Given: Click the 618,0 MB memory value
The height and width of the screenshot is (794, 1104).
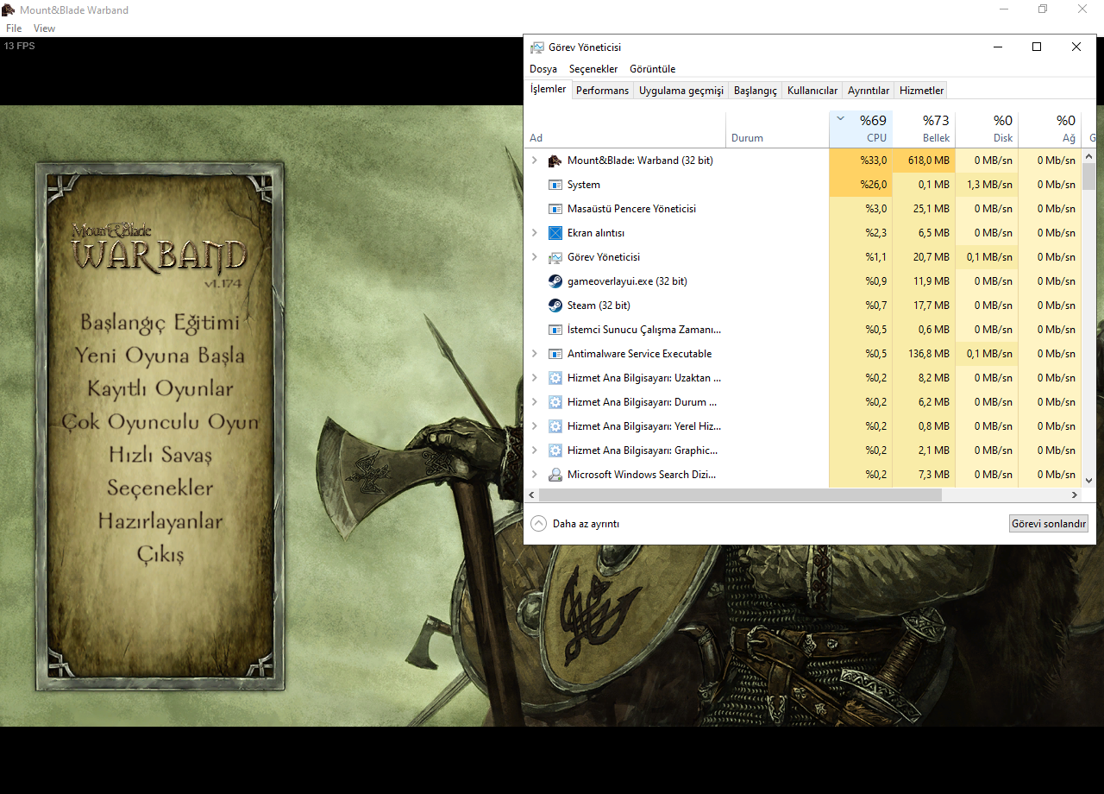Looking at the screenshot, I should [x=929, y=161].
